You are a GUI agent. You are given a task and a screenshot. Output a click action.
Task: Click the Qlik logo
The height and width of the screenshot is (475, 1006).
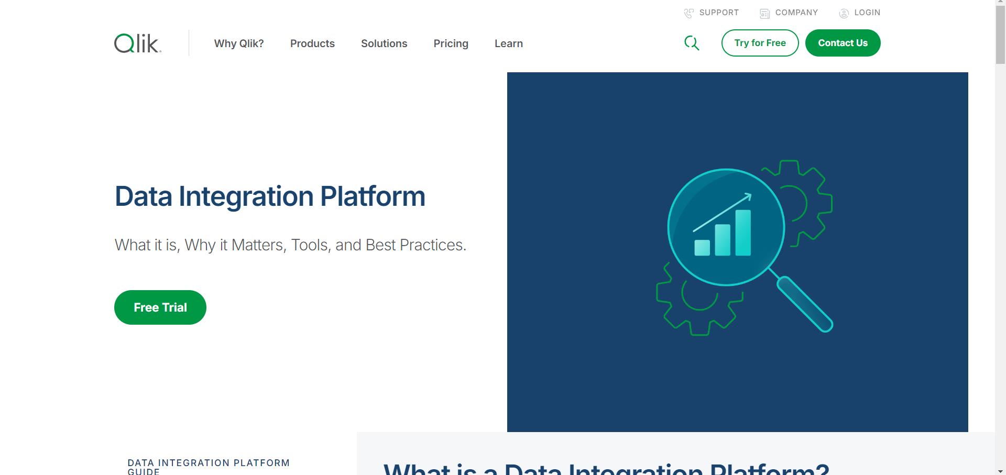(137, 43)
